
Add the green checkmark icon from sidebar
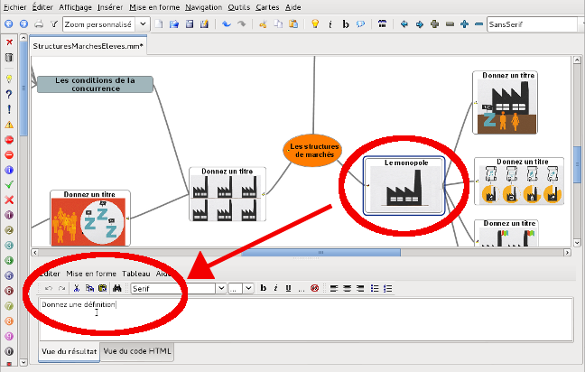pyautogui.click(x=8, y=183)
